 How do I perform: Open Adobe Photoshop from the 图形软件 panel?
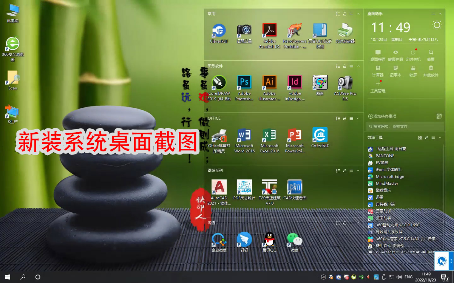[244, 83]
